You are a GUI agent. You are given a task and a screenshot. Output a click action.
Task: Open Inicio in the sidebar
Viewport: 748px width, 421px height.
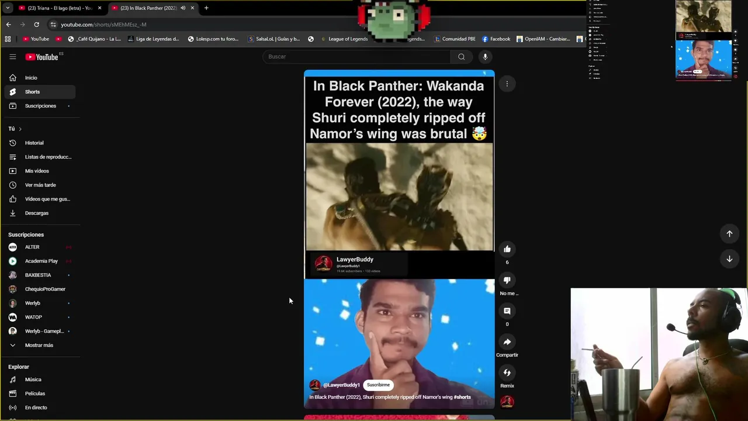[40, 78]
